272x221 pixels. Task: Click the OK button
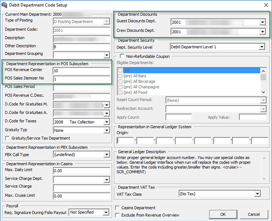[x=223, y=215]
